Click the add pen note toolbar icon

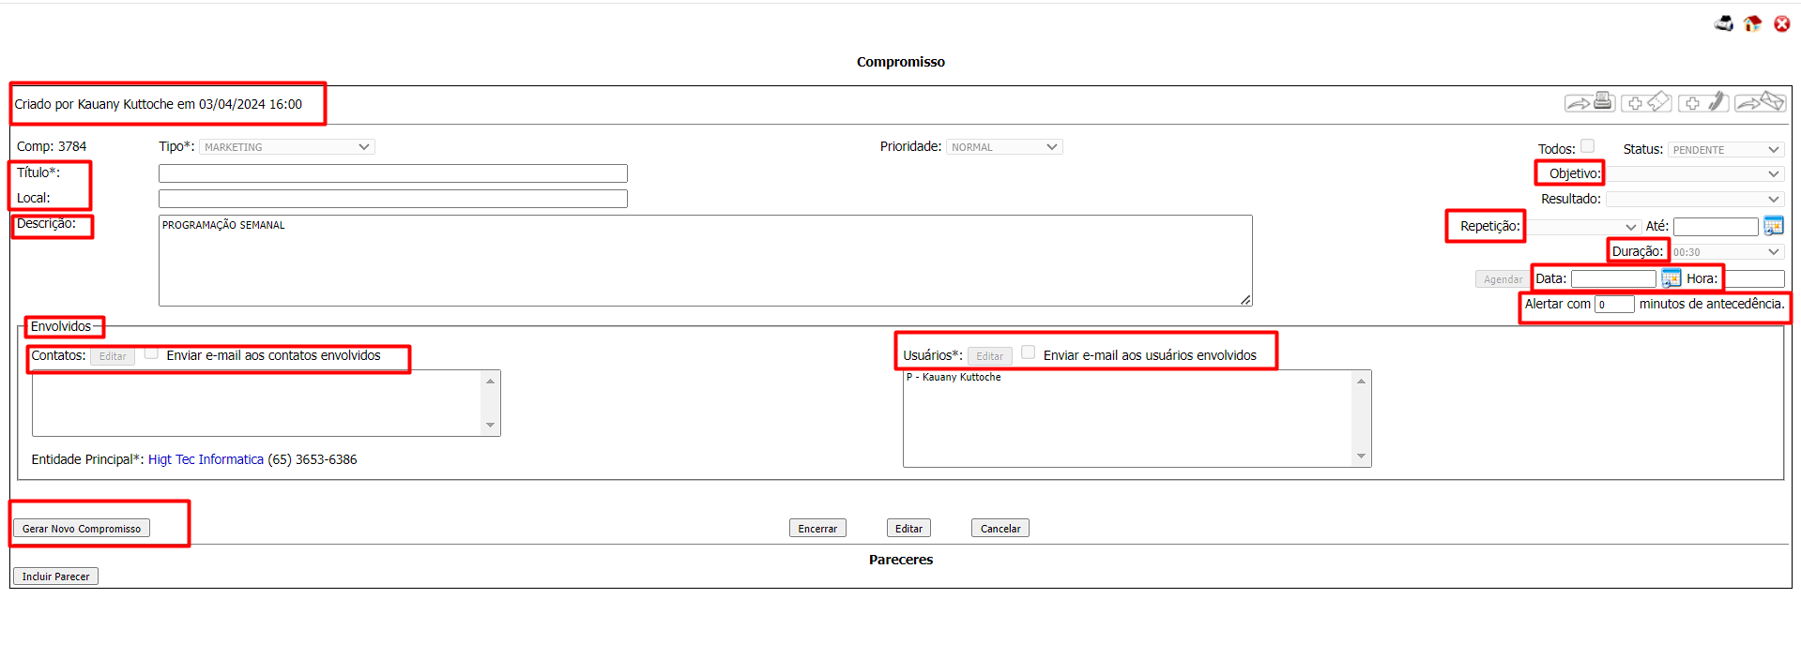pyautogui.click(x=1703, y=102)
